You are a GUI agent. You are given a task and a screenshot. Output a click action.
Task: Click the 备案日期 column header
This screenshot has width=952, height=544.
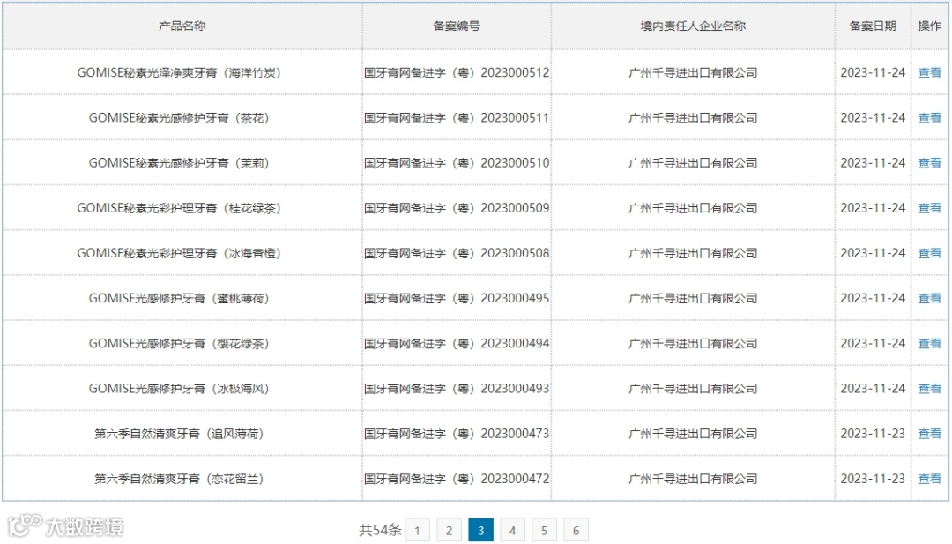pyautogui.click(x=873, y=26)
